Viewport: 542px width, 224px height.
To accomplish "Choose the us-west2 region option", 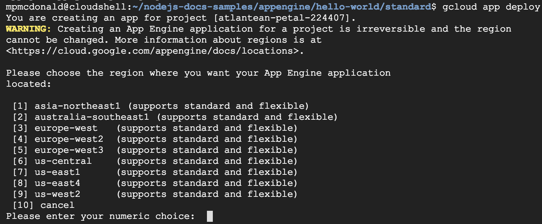I will click(57, 194).
